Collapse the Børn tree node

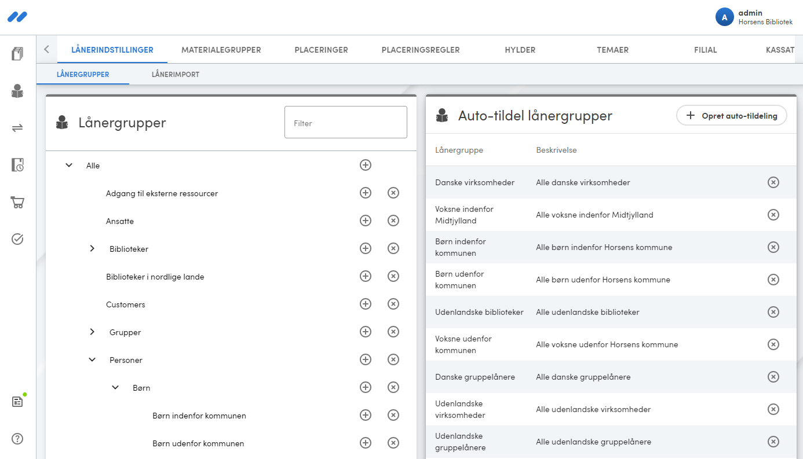115,388
